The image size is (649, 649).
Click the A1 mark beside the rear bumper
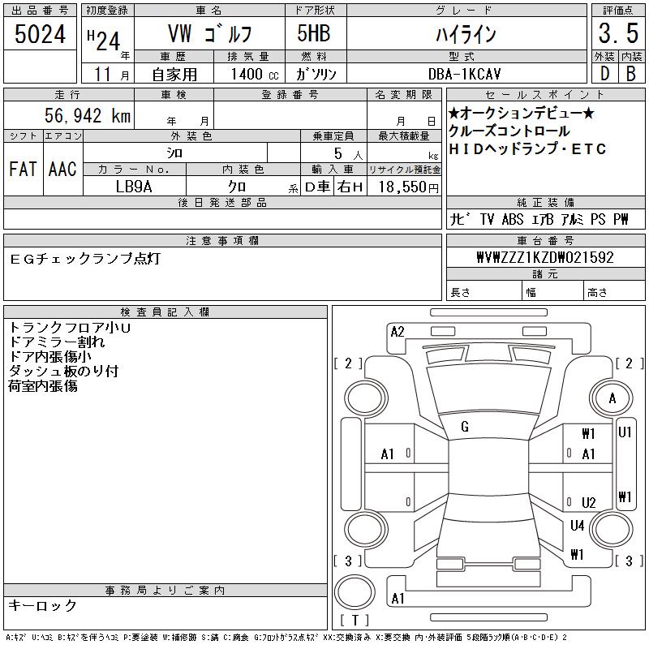tap(398, 599)
